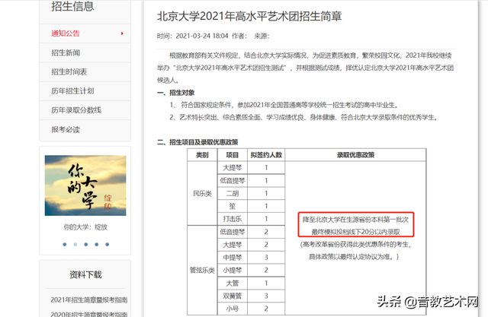The image size is (488, 317).
Task: Select the fourth carousel dot
Action: click(x=97, y=245)
